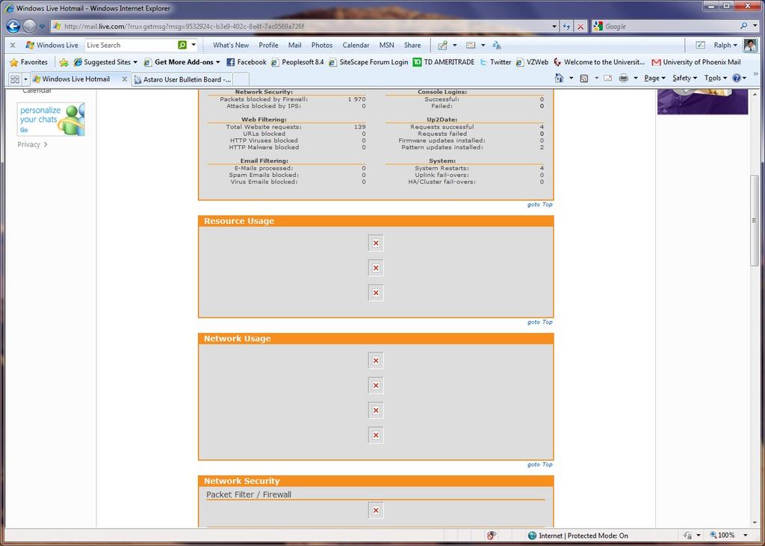Click the green Live Search button
The width and height of the screenshot is (765, 546).
[182, 45]
